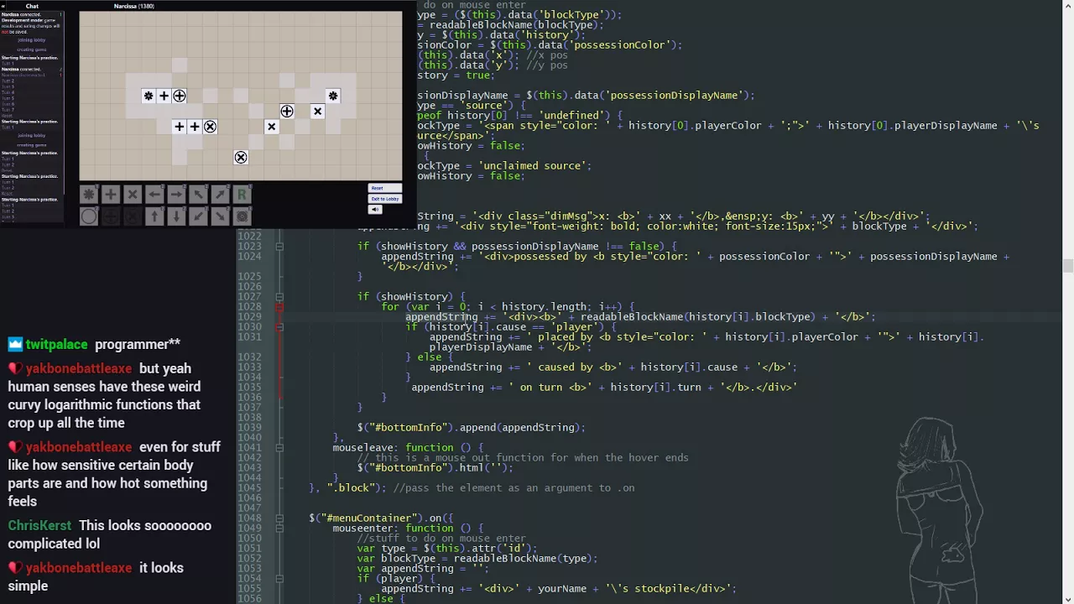Select the concentric target piece tool
The image size is (1074, 604).
(242, 216)
